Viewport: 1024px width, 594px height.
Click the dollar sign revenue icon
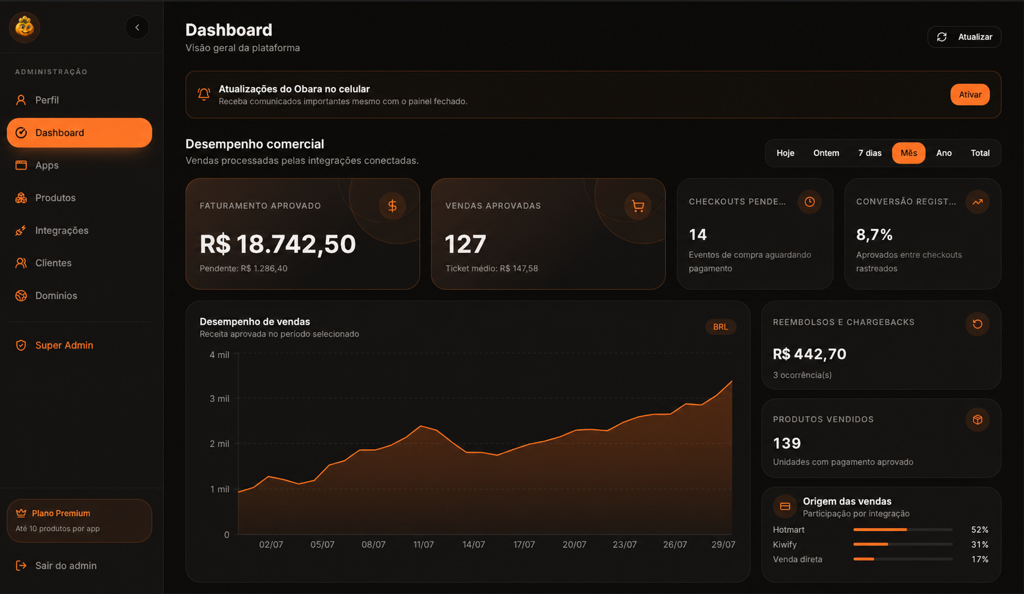coord(392,206)
